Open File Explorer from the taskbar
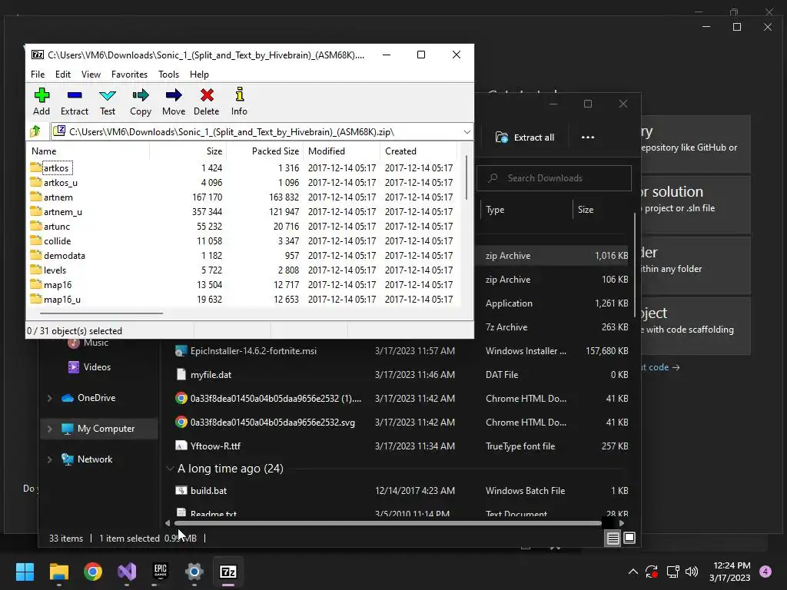The width and height of the screenshot is (787, 590). pos(58,572)
